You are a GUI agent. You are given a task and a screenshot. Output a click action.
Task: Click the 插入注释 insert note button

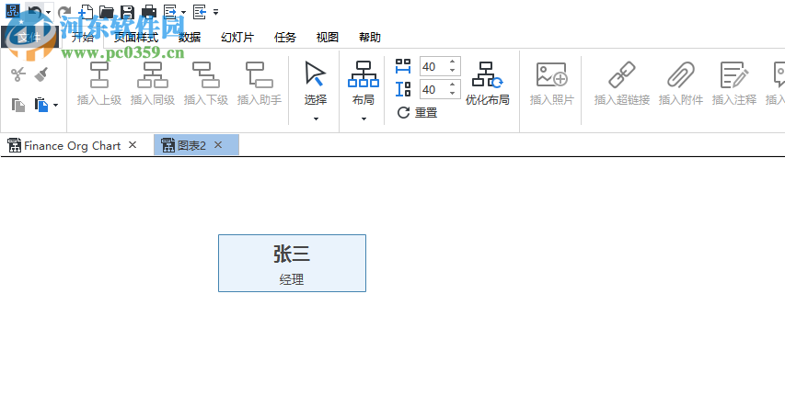pos(734,83)
